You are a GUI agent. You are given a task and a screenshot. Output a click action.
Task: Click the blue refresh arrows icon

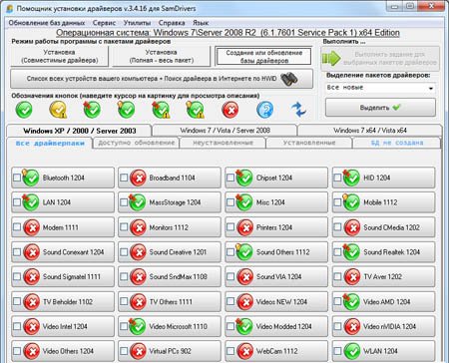[298, 110]
